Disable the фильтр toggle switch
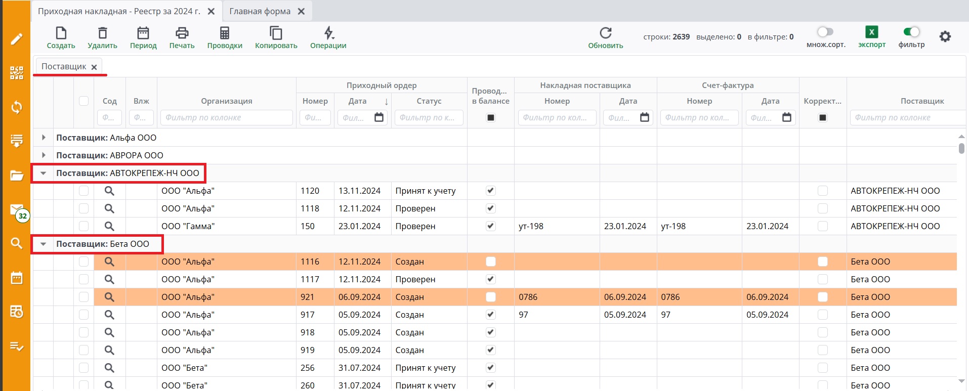The height and width of the screenshot is (391, 969). [x=911, y=32]
